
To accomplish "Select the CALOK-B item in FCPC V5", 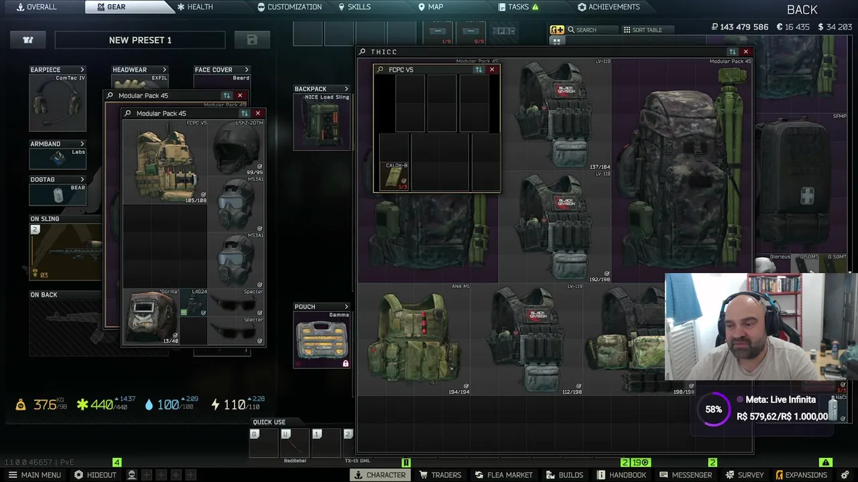I will click(394, 177).
